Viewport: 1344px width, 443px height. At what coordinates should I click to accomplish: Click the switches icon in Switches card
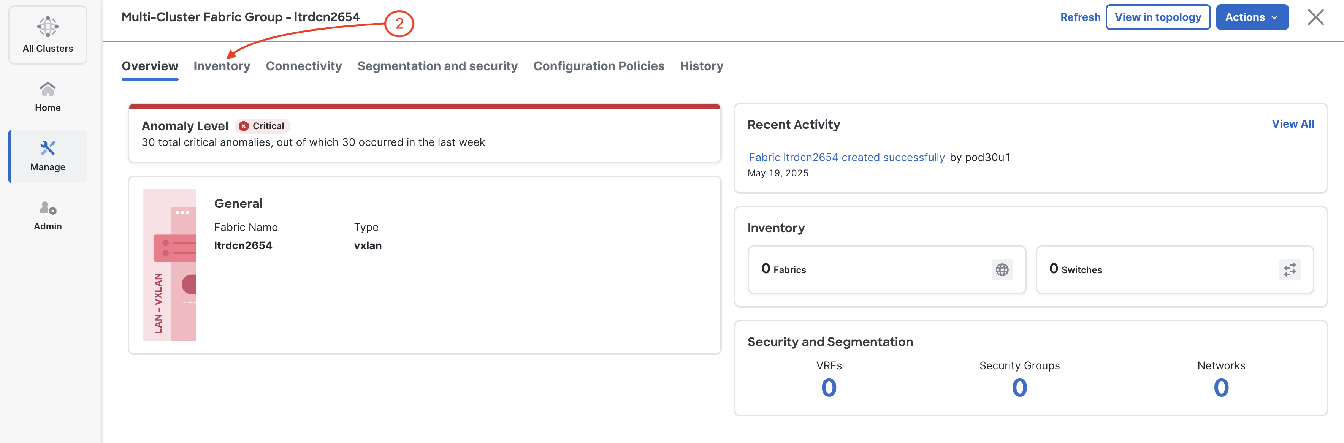1289,270
